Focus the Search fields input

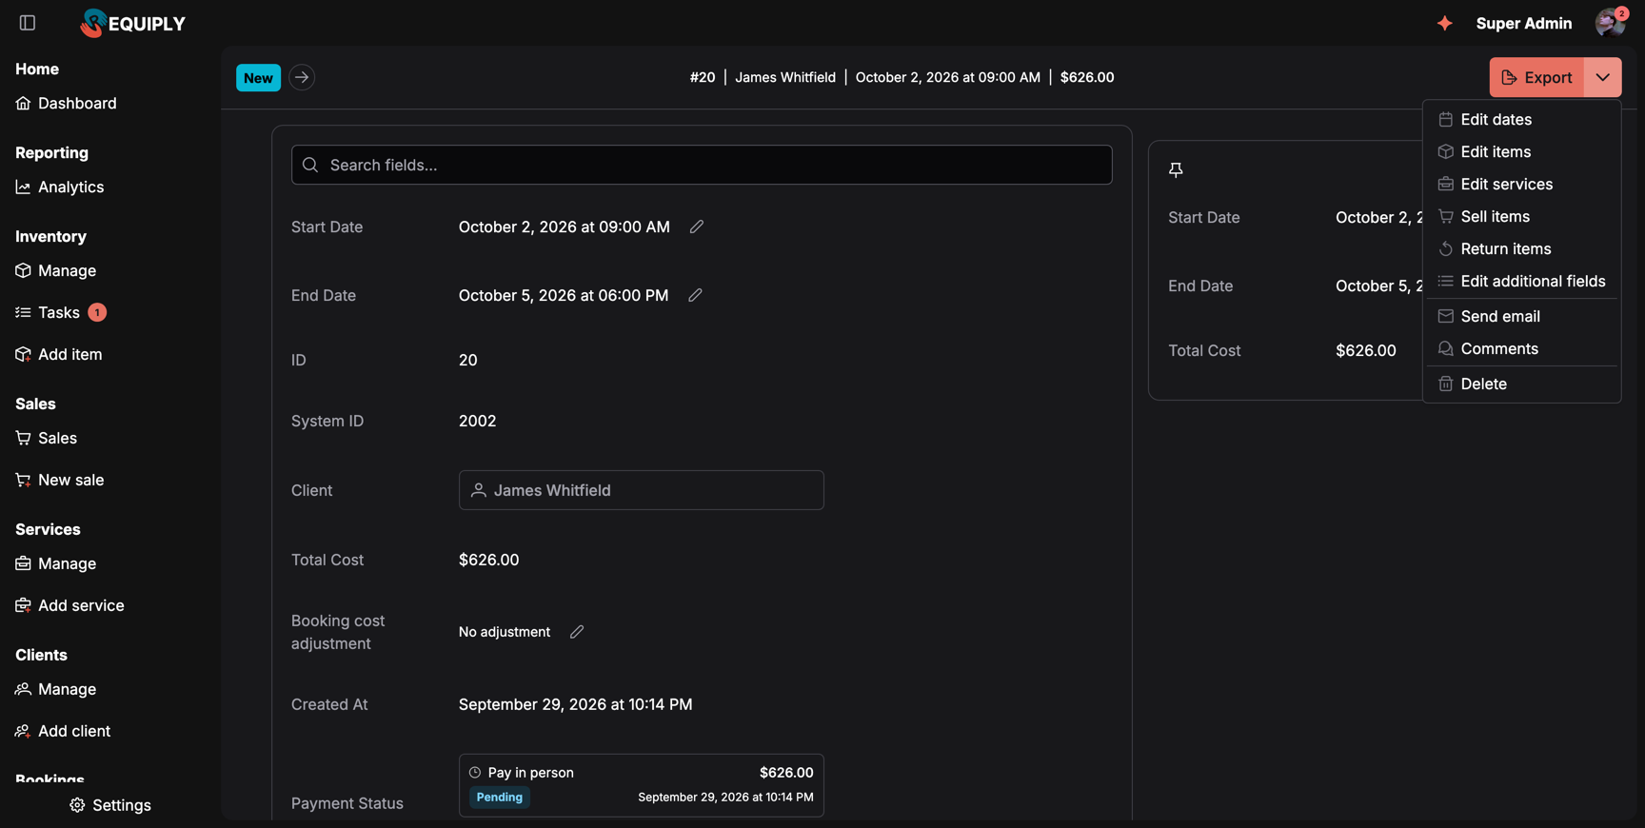point(702,165)
